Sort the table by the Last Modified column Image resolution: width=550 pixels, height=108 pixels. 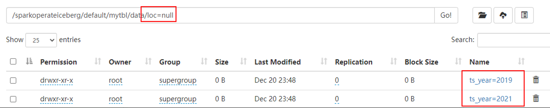click(x=277, y=62)
